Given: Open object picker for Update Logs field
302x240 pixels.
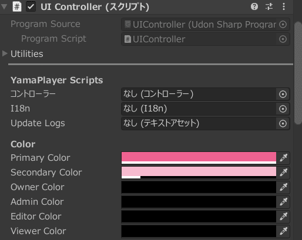Looking at the screenshot, I should tap(283, 123).
